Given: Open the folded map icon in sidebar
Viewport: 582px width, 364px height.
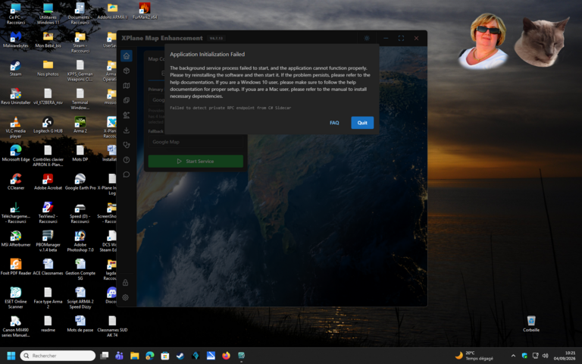Looking at the screenshot, I should point(127,86).
